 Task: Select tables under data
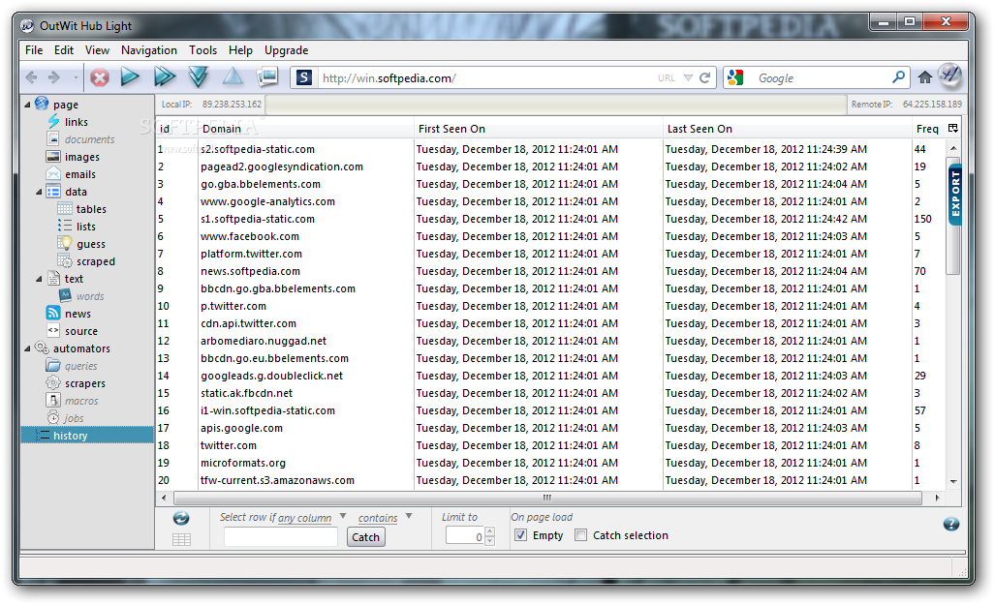pos(91,209)
